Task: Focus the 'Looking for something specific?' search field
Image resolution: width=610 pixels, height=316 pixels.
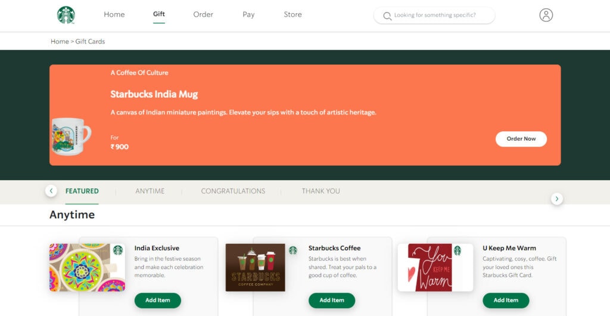Action: [434, 16]
